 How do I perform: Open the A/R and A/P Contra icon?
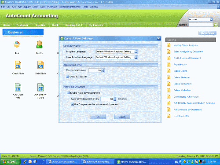40,87
